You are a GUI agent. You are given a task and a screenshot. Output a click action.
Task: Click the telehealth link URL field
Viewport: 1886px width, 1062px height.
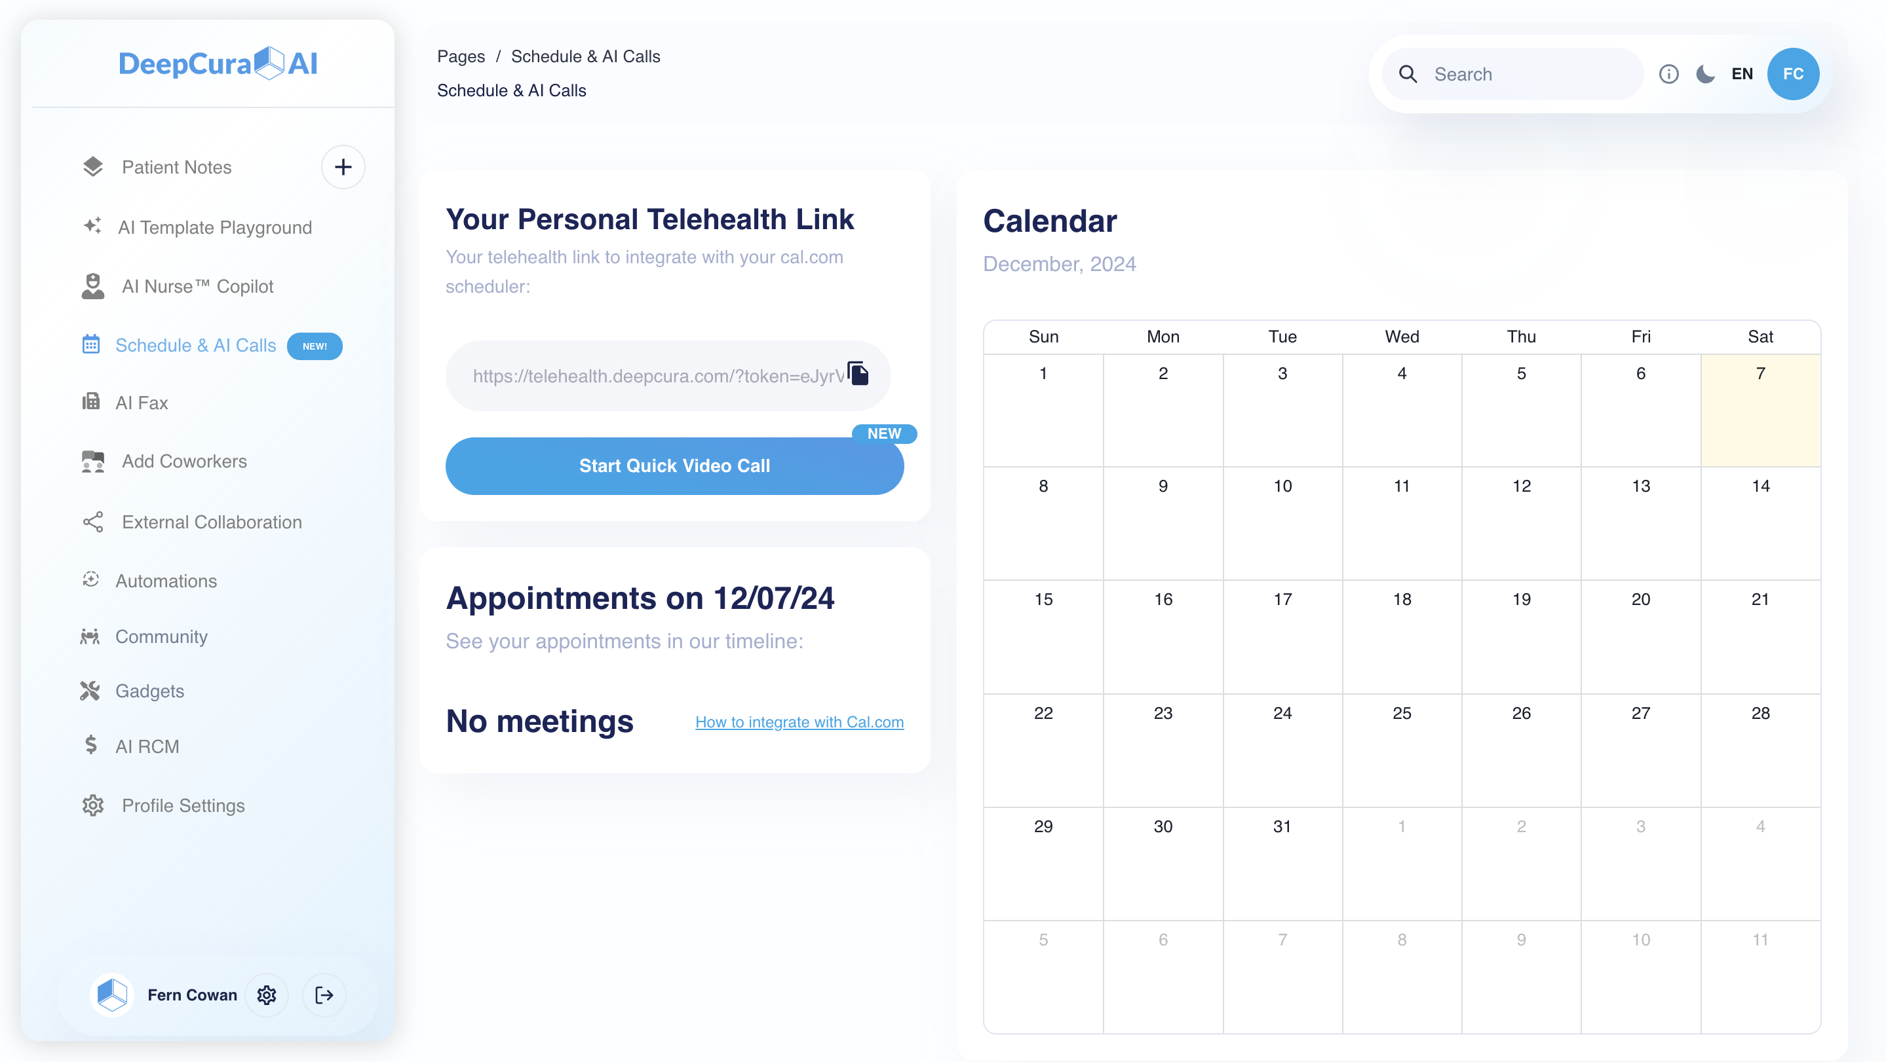(x=657, y=376)
